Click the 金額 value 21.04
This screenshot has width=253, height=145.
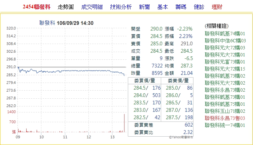pyautogui.click(x=187, y=73)
